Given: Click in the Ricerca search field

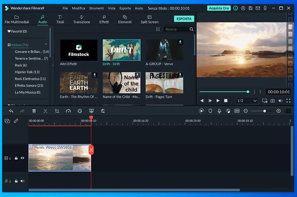Looking at the screenshot, I should click(177, 29).
